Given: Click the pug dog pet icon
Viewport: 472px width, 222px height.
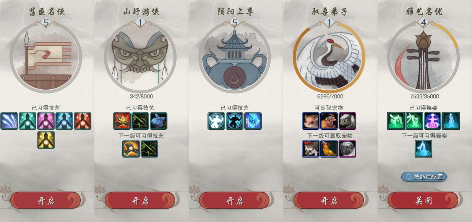Looking at the screenshot, I should [x=347, y=148].
